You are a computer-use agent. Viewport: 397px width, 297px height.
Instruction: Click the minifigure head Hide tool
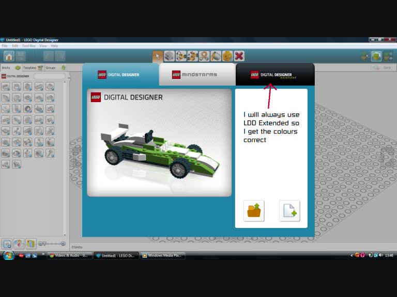pyautogui.click(x=227, y=56)
